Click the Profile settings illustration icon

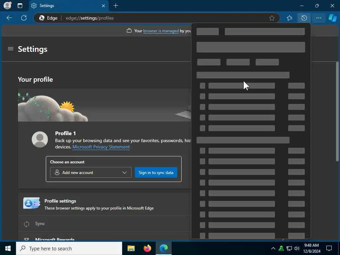[x=32, y=203]
